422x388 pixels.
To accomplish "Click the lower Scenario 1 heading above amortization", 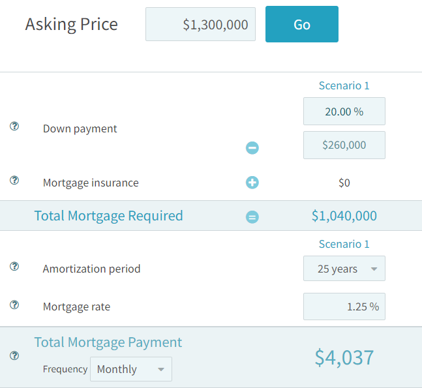I will 344,244.
